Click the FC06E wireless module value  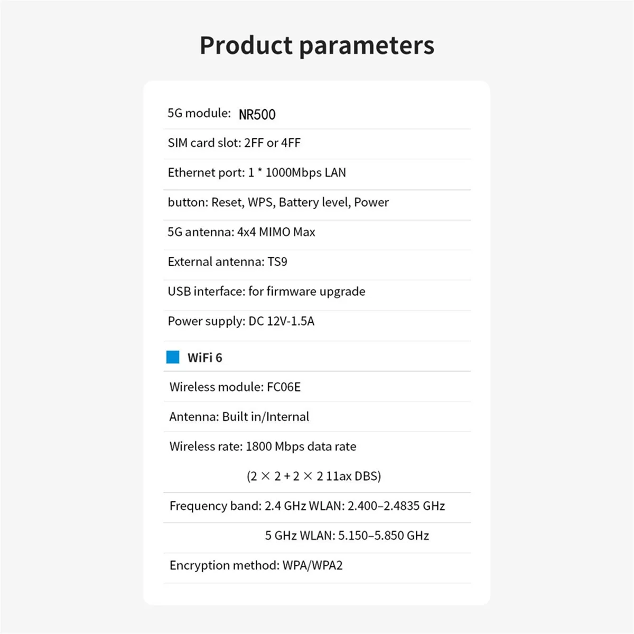pos(284,387)
